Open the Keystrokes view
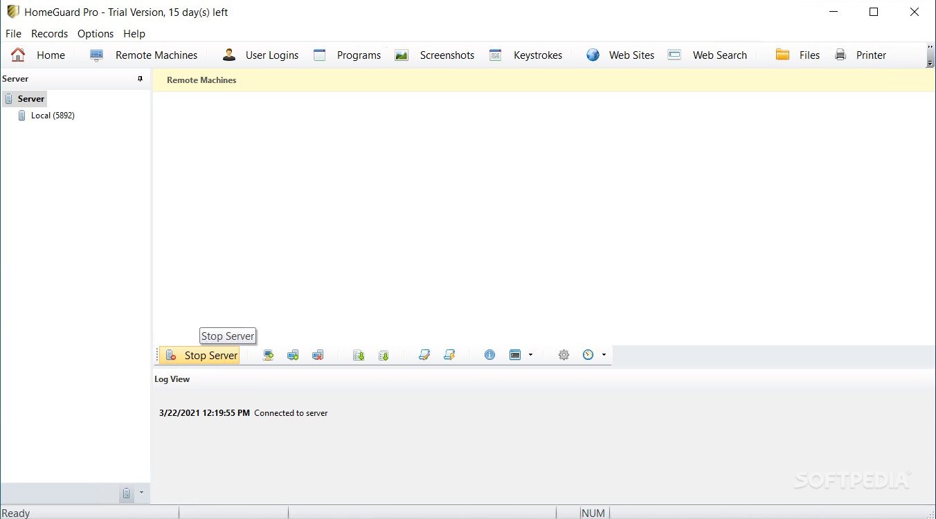 tap(525, 55)
